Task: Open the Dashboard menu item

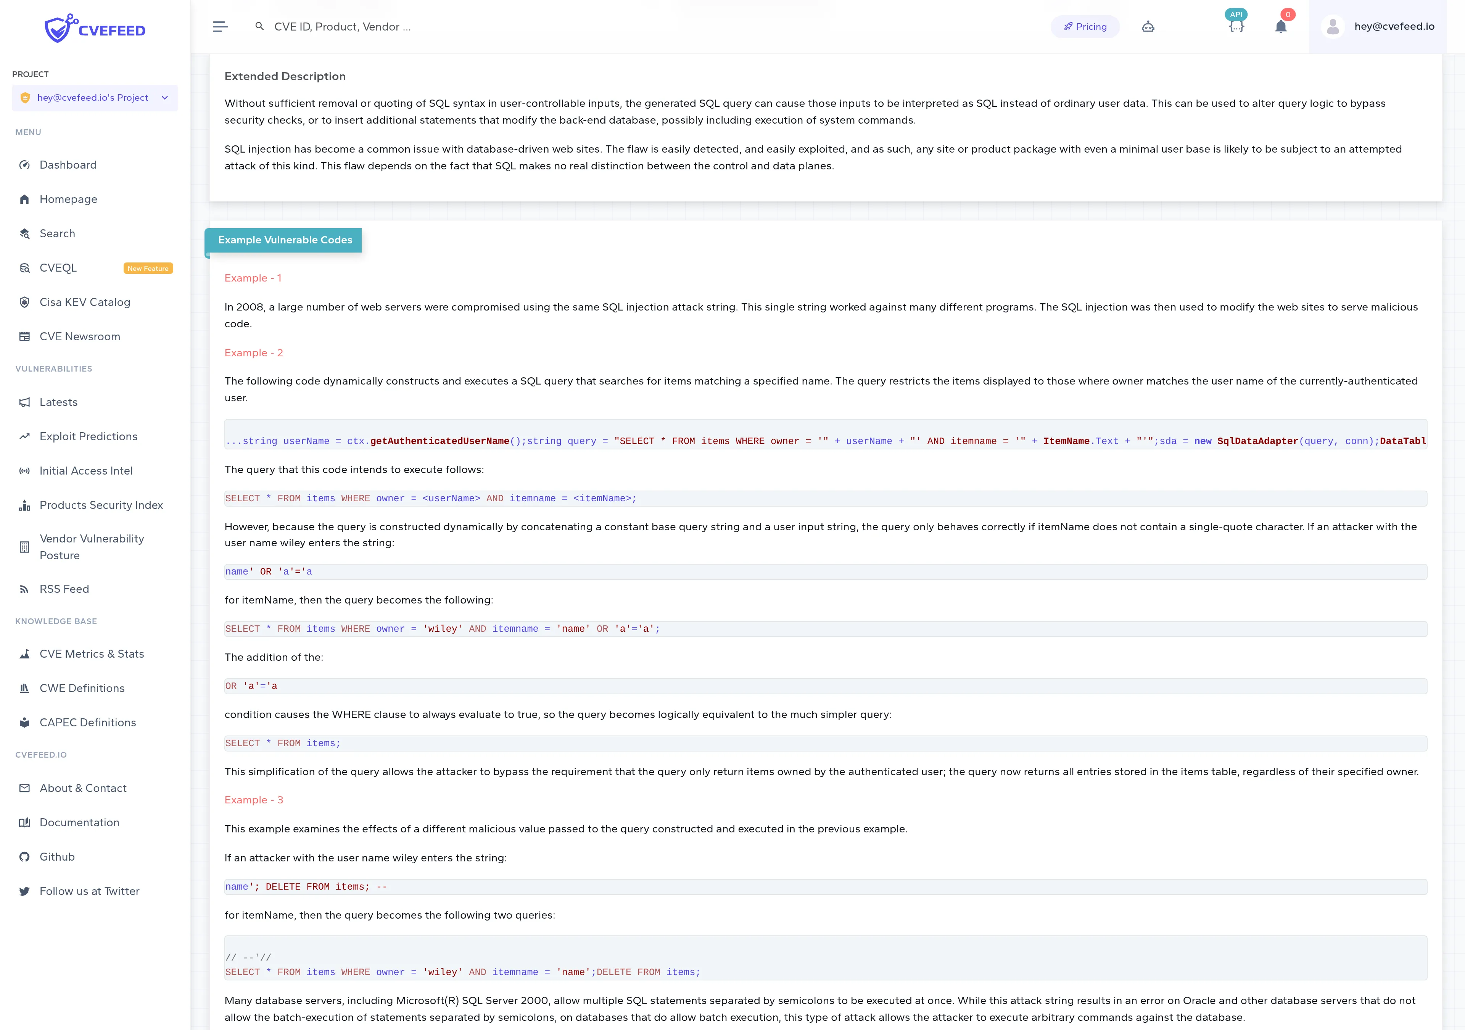Action: pyautogui.click(x=68, y=165)
